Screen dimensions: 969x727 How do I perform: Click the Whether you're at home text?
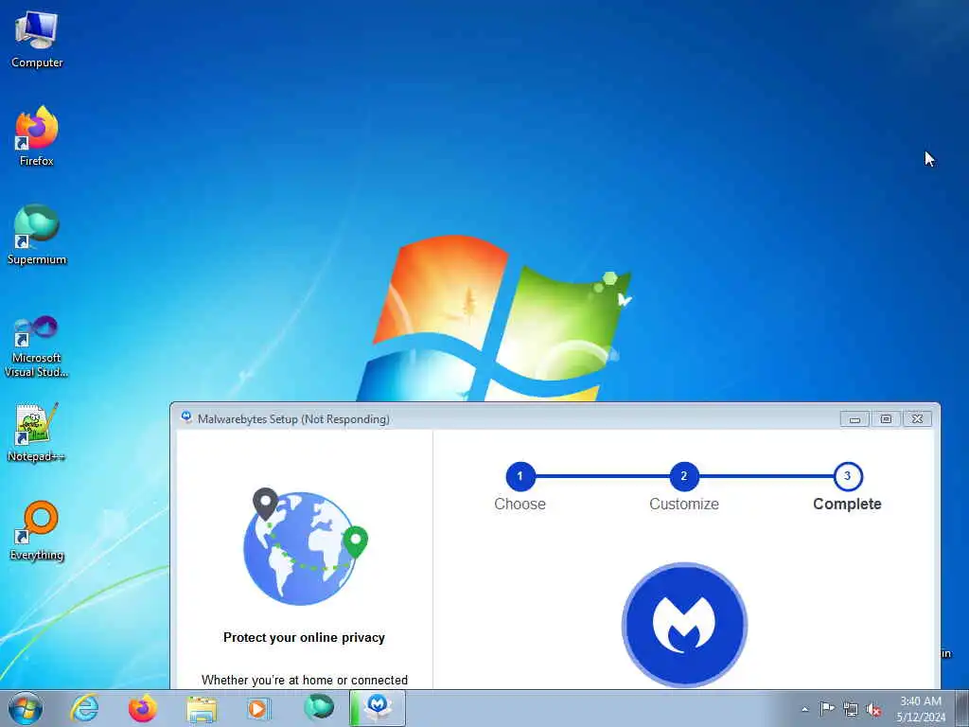point(305,680)
